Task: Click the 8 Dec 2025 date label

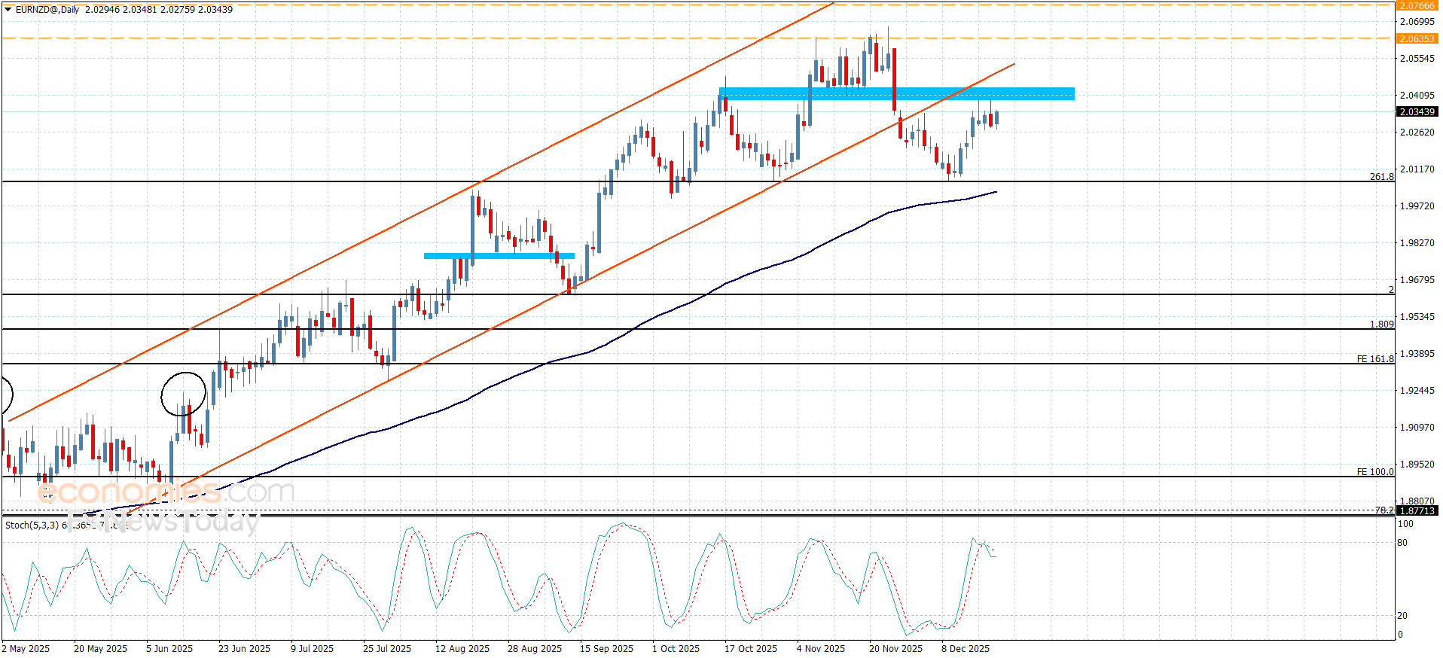Action: 966,649
